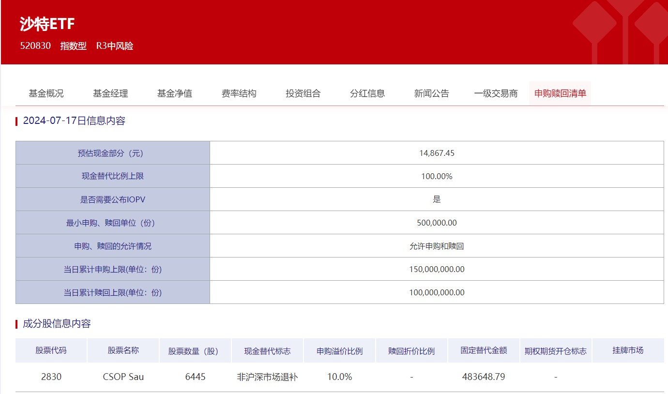Viewport: 668px width, 394px height.
Task: Select the 100.00% value
Action: (x=437, y=176)
